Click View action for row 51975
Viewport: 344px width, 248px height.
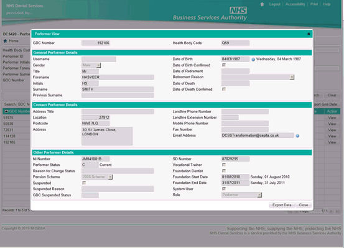coord(332,117)
